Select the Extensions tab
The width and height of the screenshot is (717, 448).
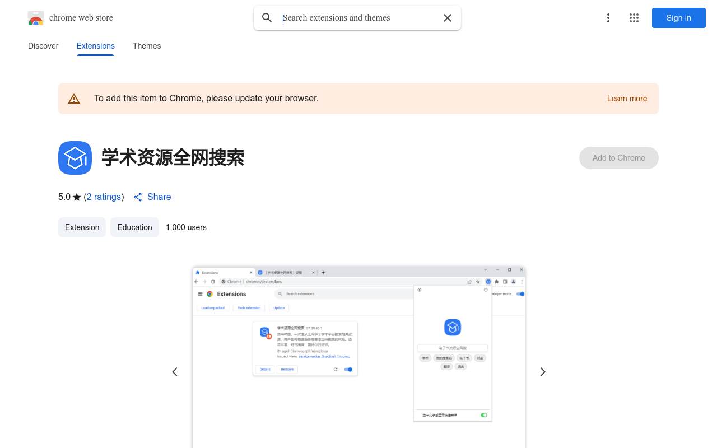(96, 46)
